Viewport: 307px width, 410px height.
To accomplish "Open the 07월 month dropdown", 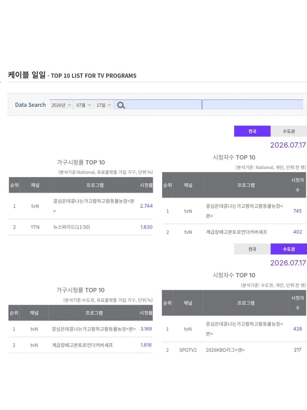I will [84, 105].
